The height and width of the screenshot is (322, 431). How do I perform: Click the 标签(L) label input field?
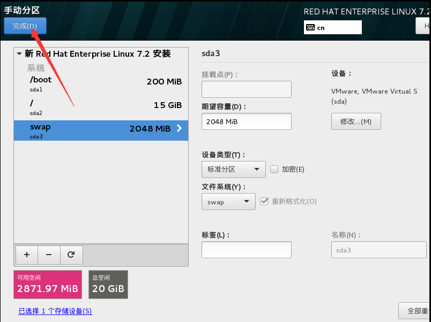pos(246,250)
